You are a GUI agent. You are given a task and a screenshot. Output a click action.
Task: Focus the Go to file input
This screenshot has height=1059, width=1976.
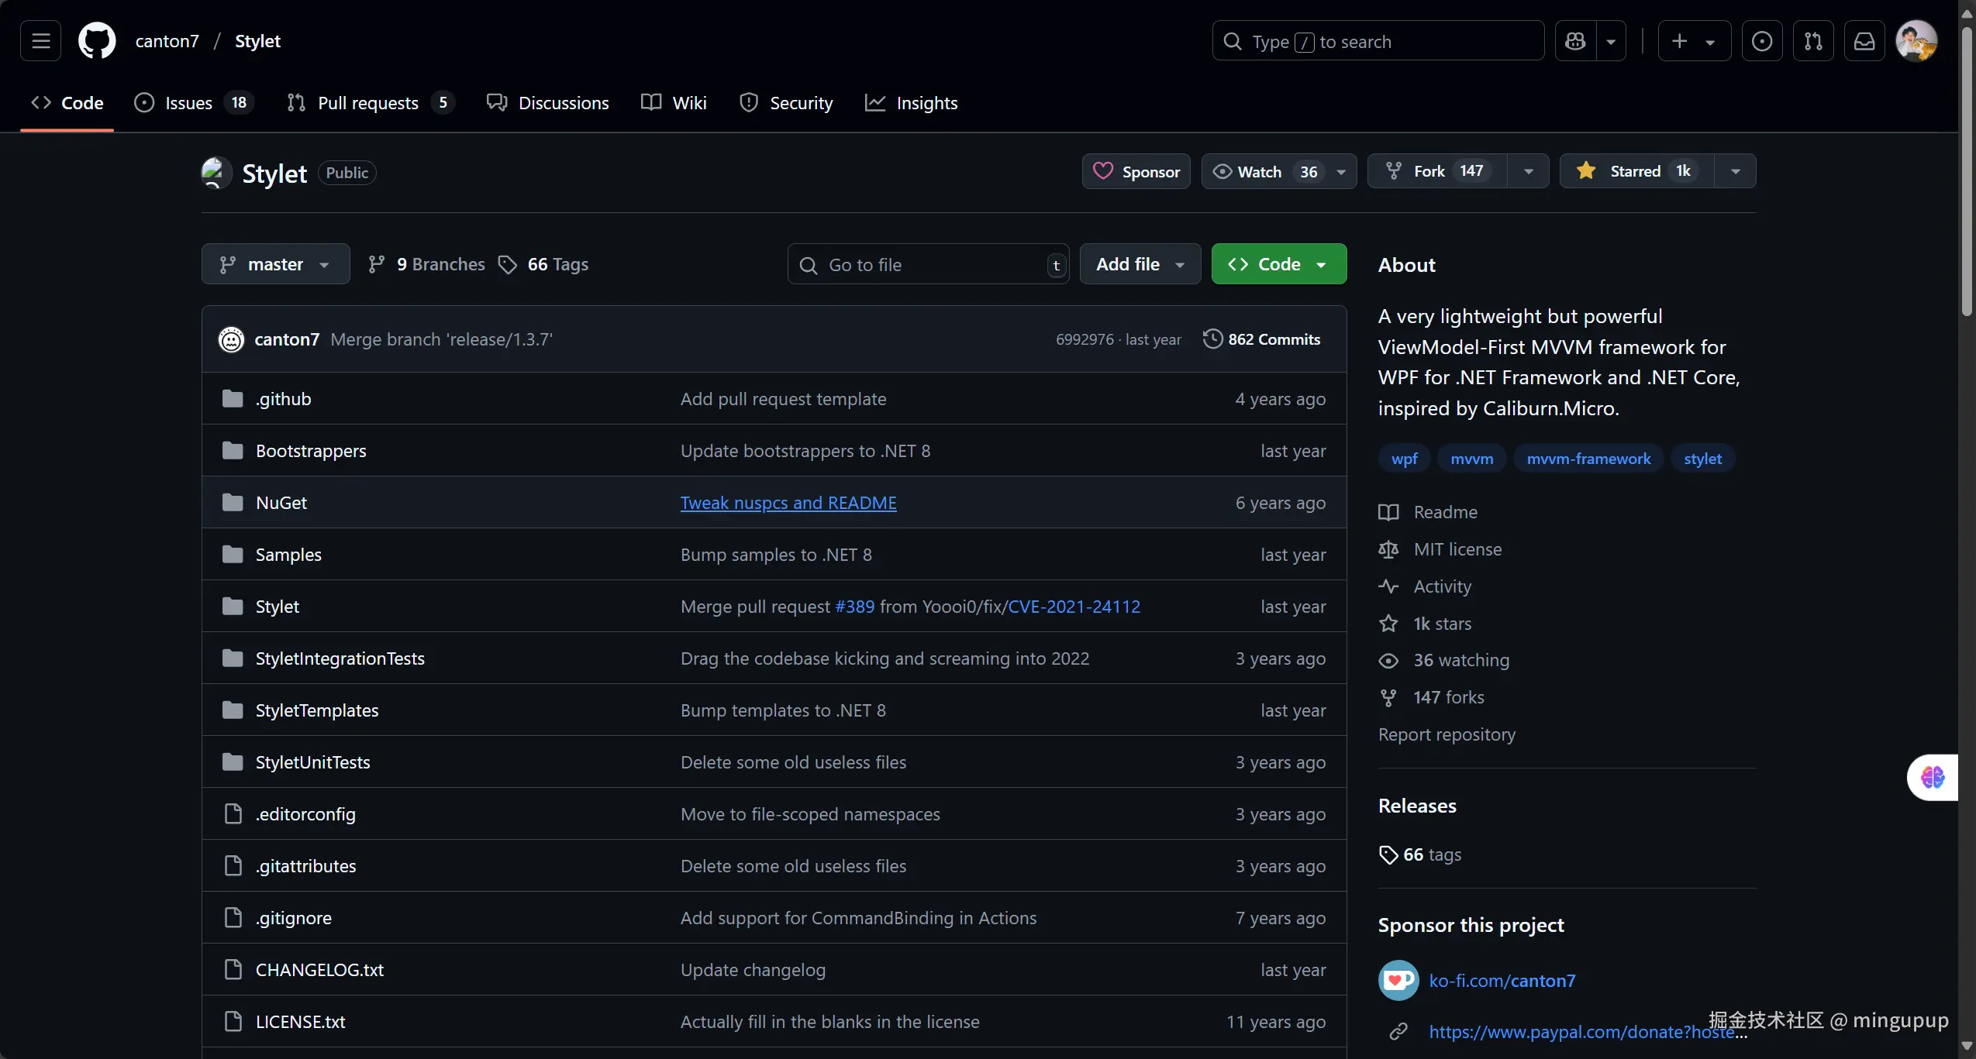tap(929, 264)
